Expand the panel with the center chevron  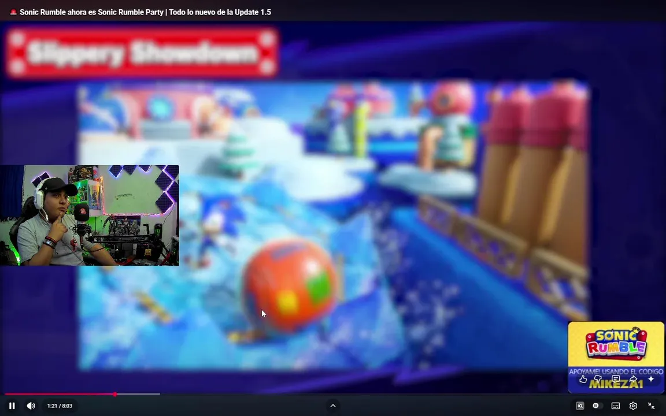coord(333,406)
